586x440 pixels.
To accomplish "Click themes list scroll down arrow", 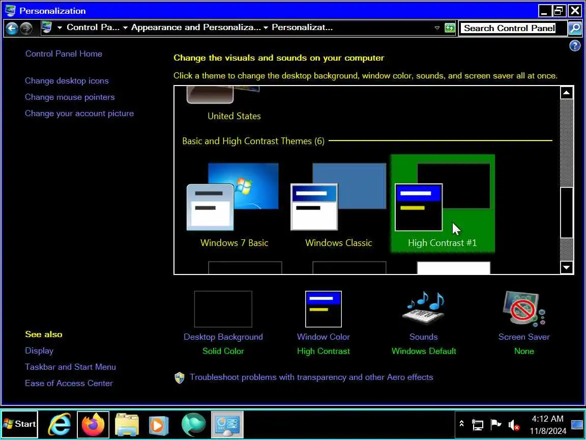I will point(567,267).
